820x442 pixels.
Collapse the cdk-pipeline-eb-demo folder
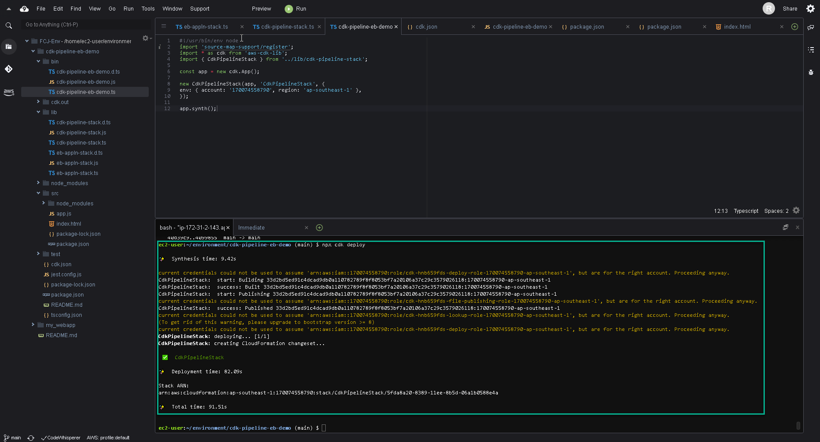pyautogui.click(x=33, y=51)
